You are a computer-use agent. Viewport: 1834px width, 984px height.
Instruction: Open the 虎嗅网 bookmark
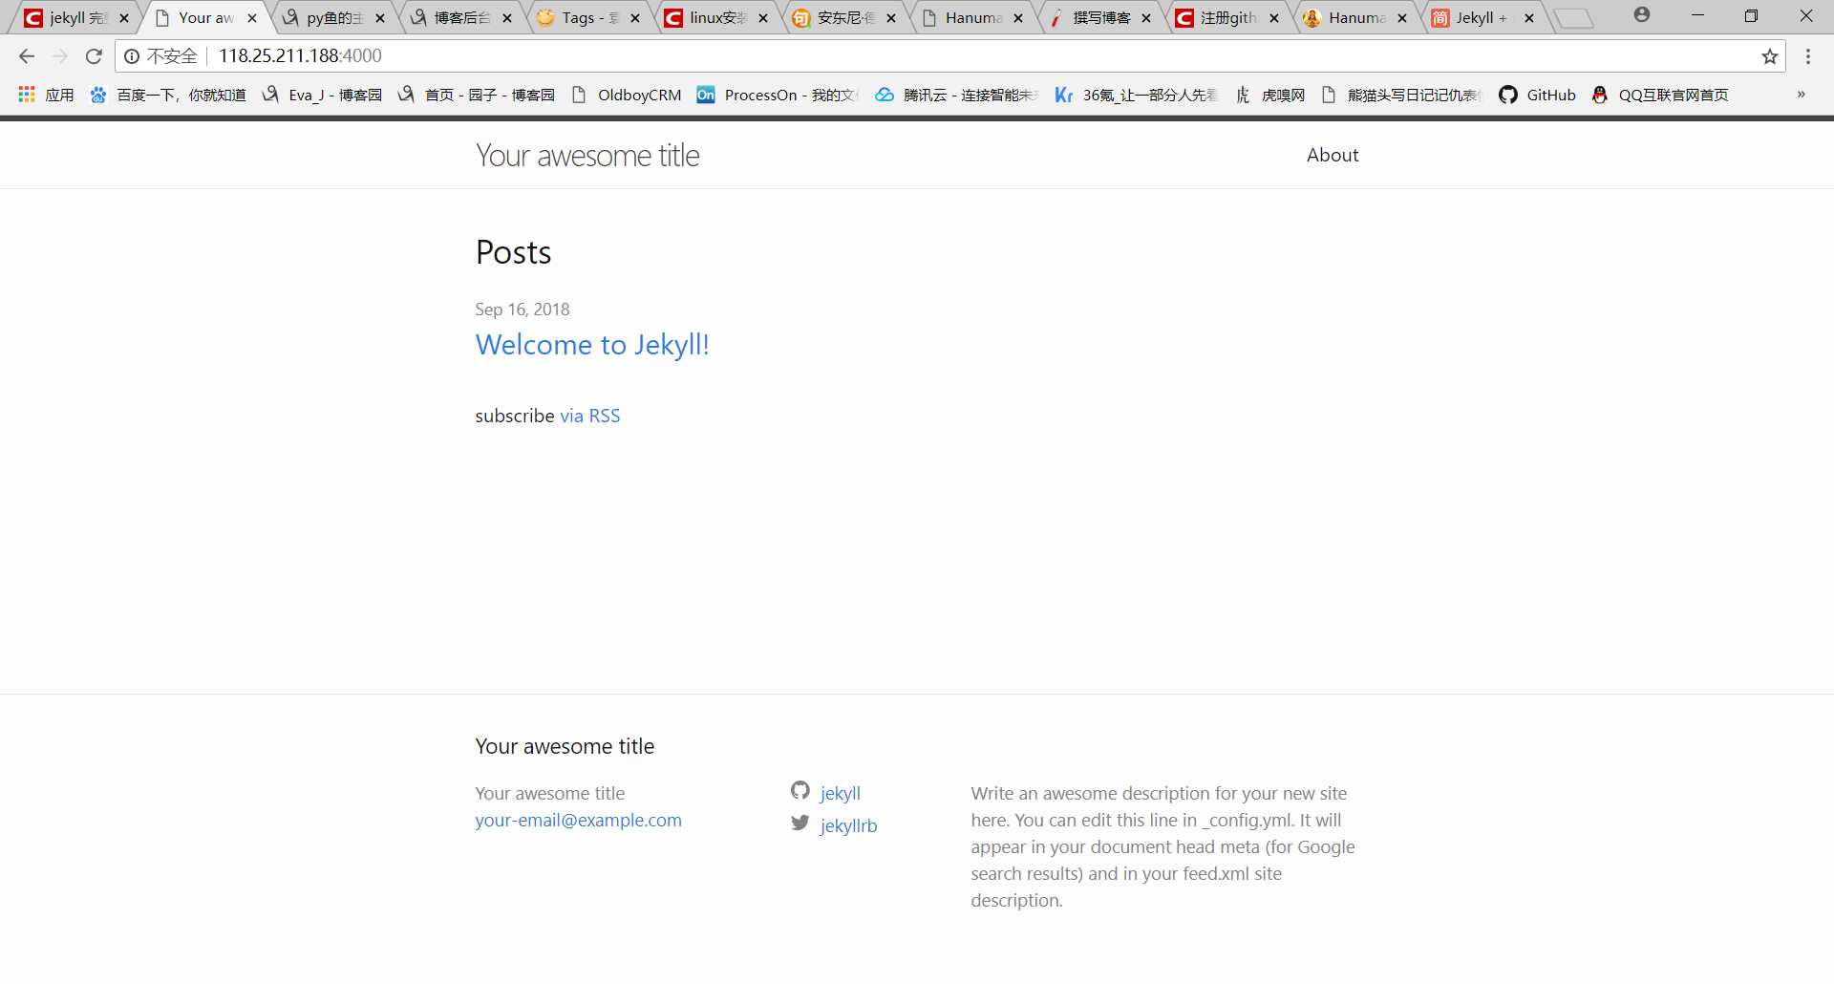(x=1270, y=95)
